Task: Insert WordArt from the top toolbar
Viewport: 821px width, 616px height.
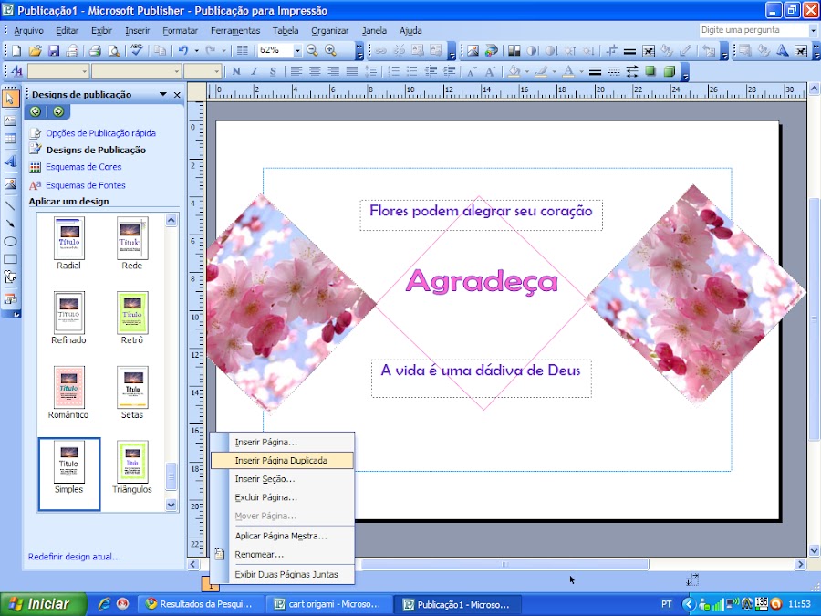Action: click(x=783, y=50)
